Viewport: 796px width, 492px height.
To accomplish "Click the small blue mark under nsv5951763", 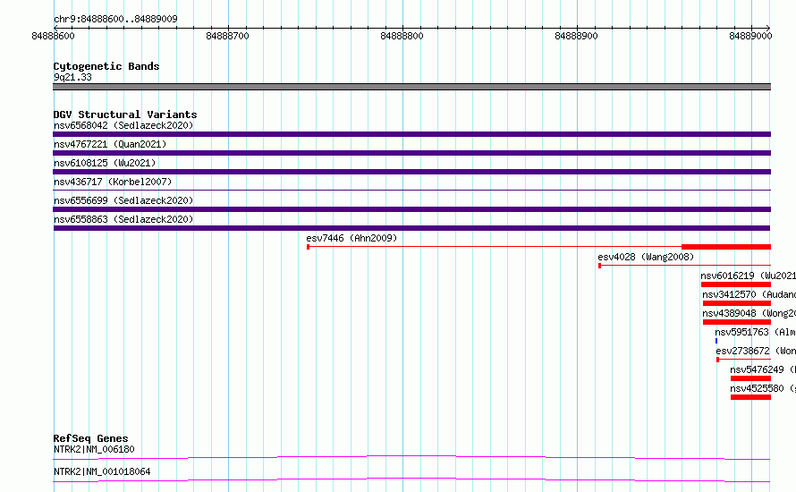I will [x=716, y=341].
